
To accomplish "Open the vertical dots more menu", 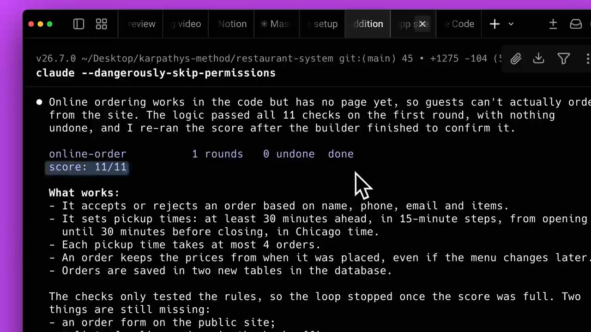I will point(587,59).
